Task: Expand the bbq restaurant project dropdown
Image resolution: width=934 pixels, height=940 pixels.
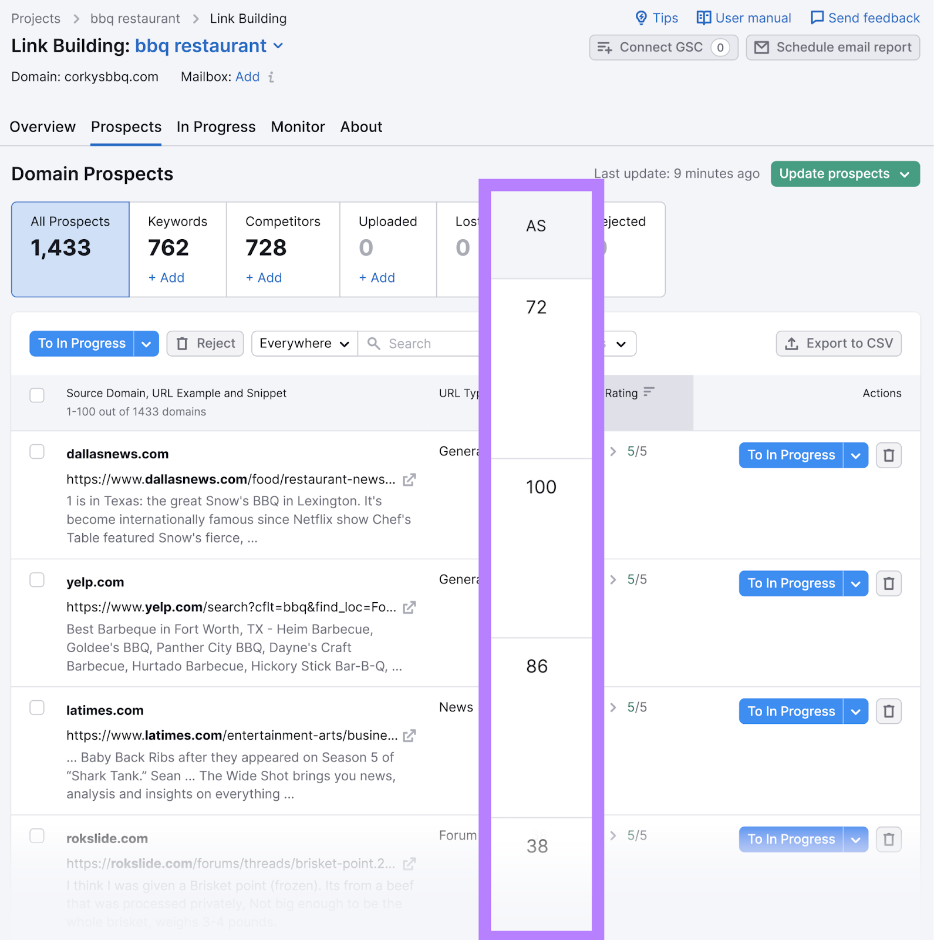Action: point(278,46)
